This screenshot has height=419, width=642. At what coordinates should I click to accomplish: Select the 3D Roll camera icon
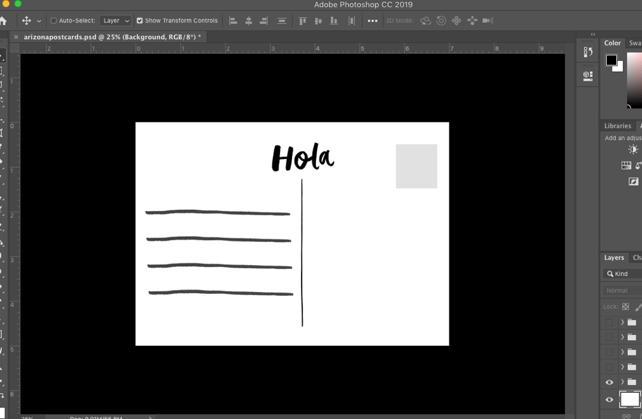pos(441,21)
